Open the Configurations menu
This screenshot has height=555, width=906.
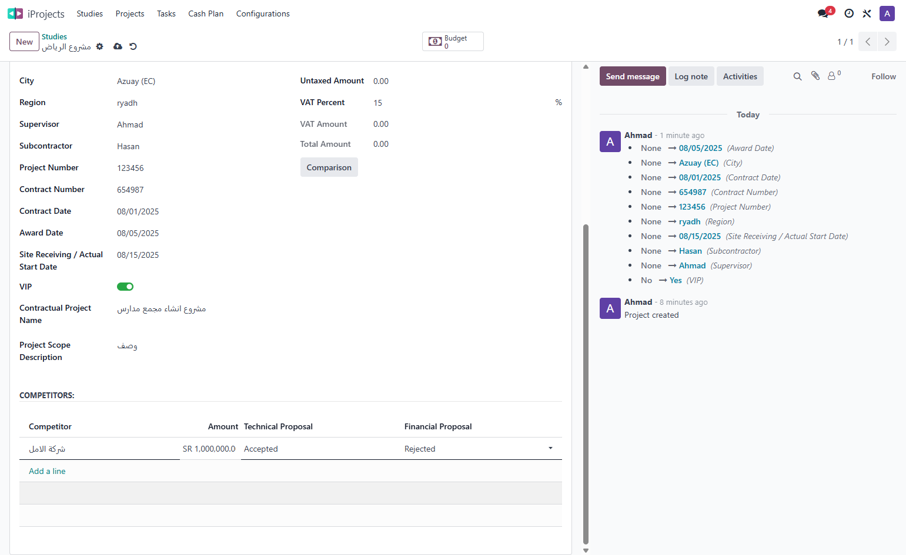tap(263, 14)
